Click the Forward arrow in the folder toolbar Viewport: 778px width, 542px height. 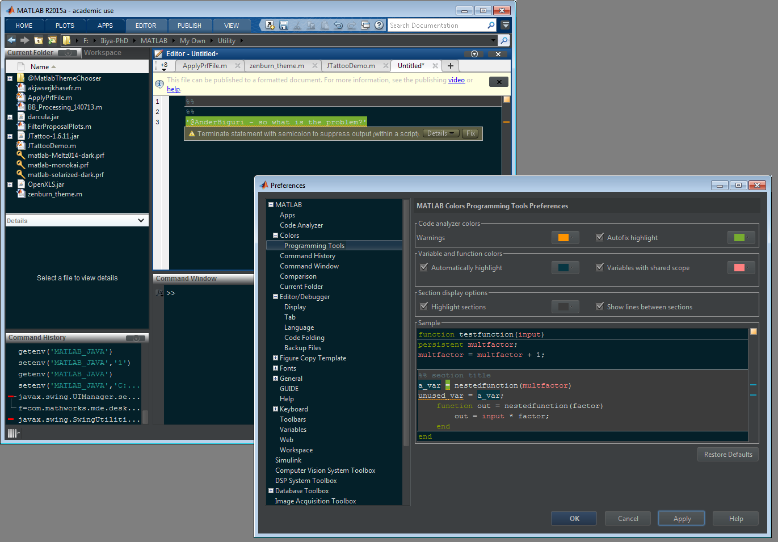click(x=24, y=40)
